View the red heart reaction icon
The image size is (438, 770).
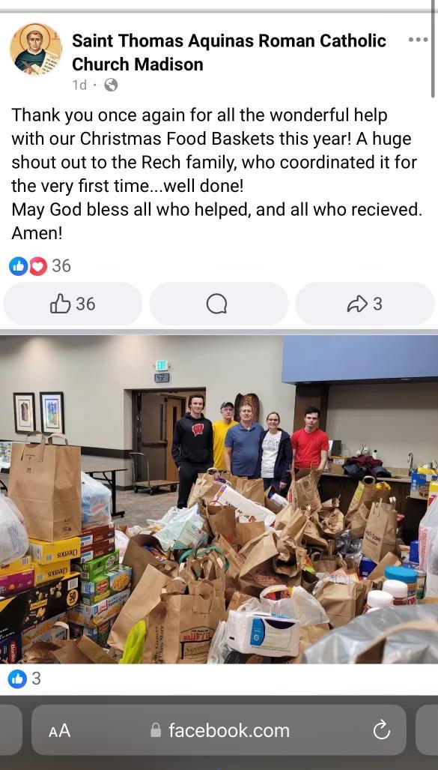(x=37, y=266)
